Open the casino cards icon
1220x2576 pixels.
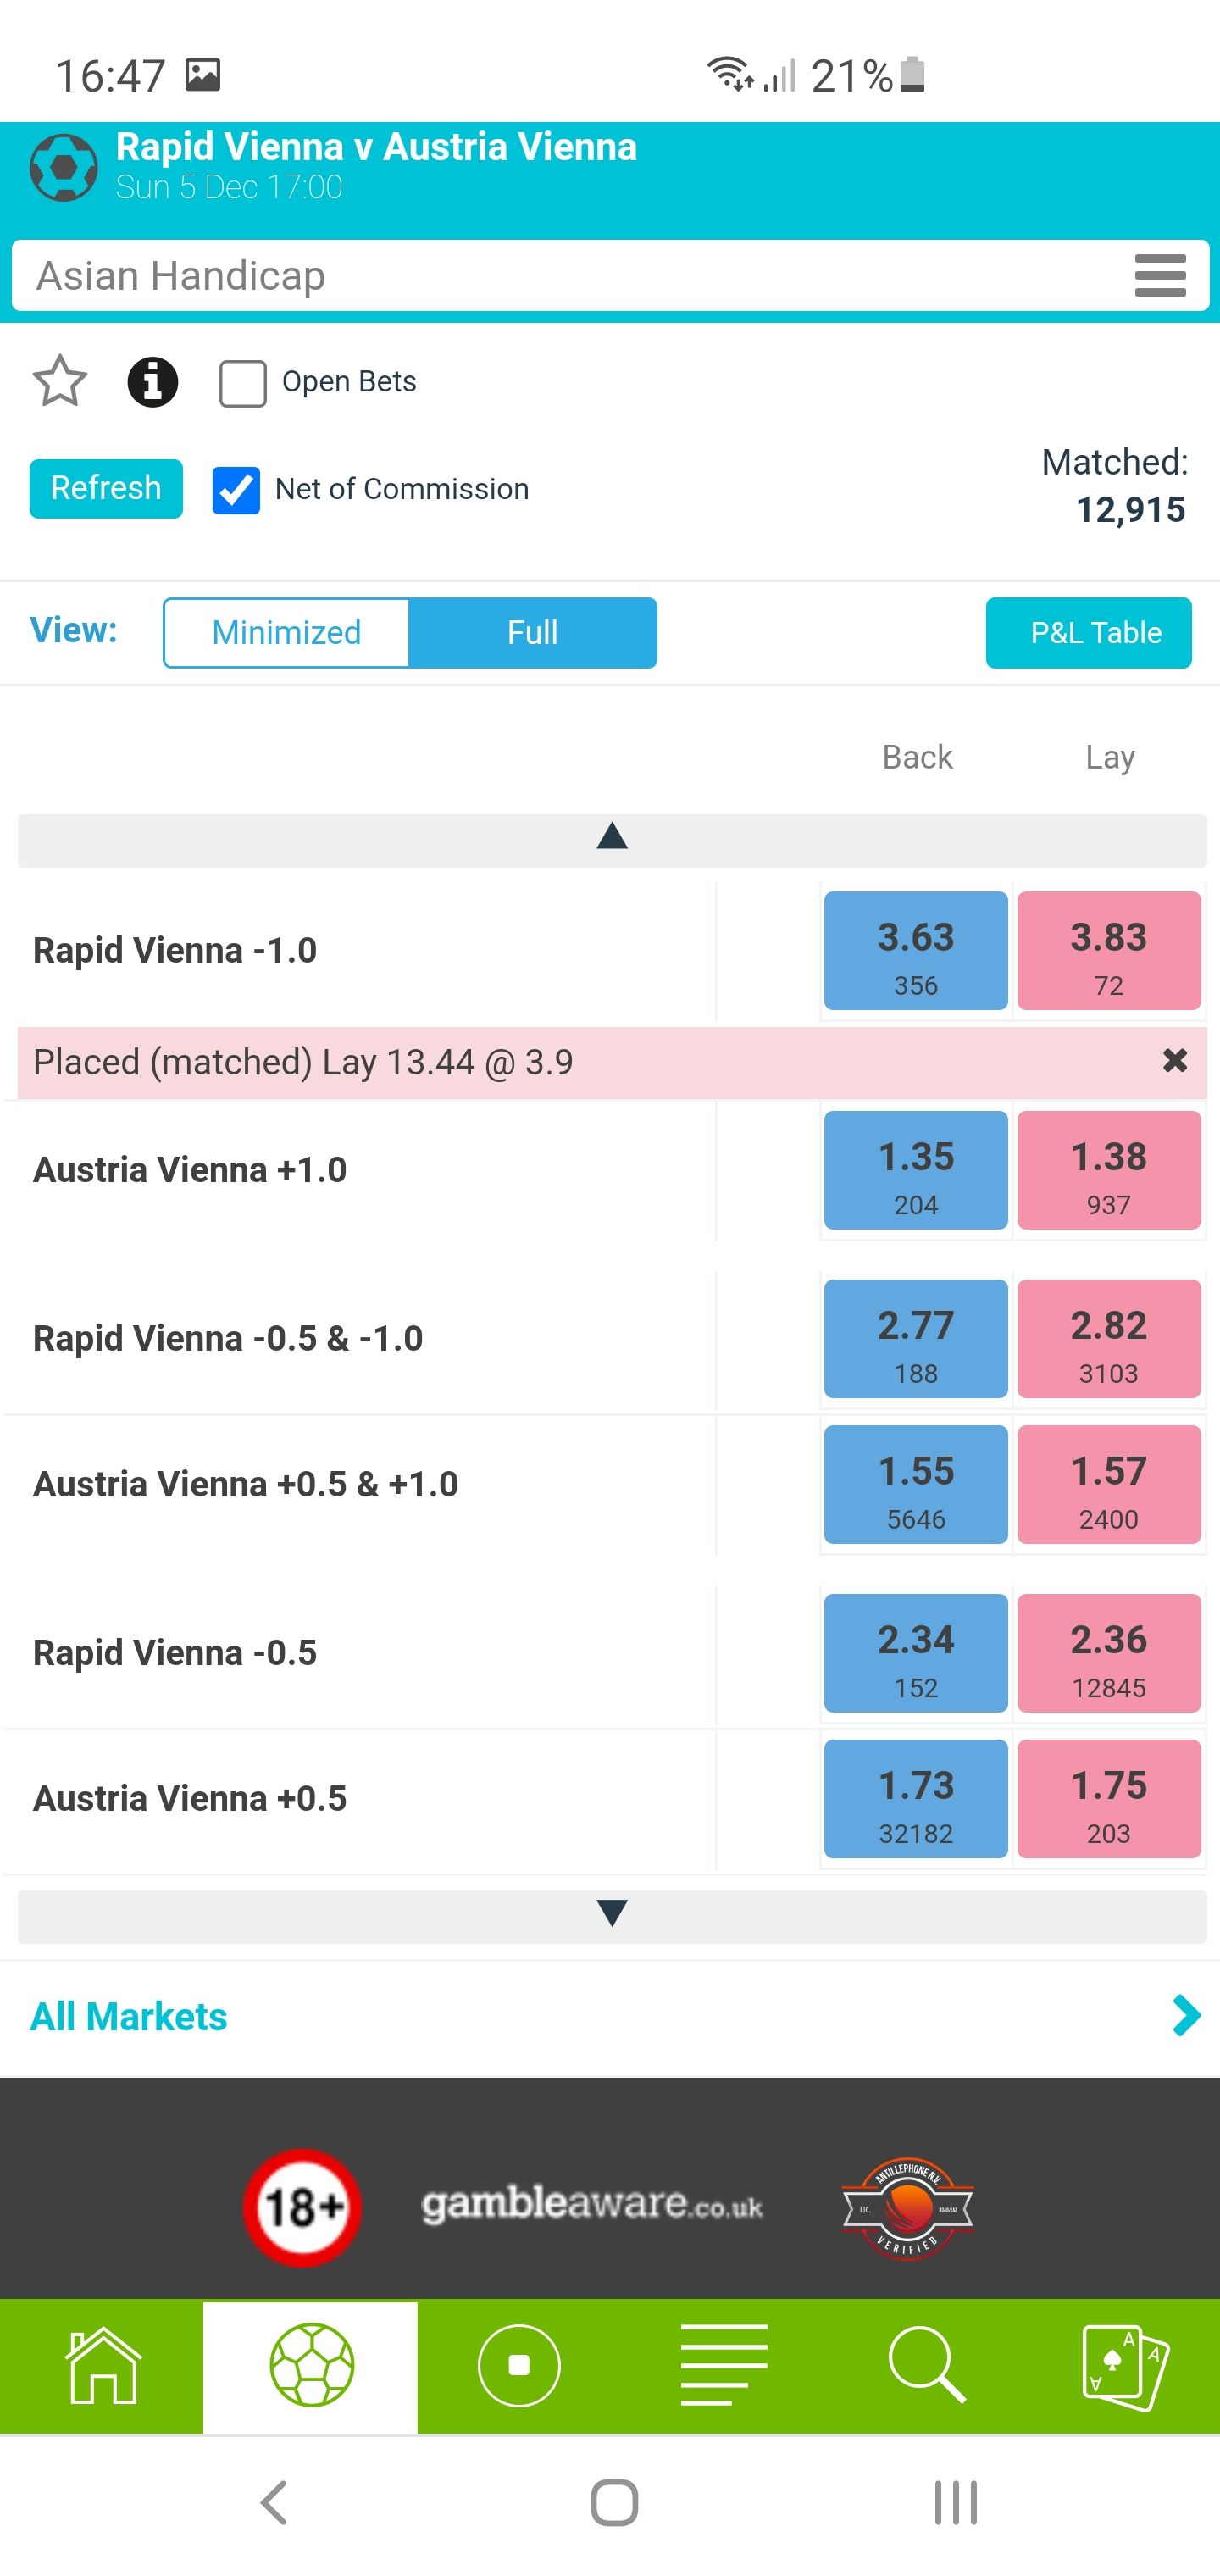pos(1126,2367)
